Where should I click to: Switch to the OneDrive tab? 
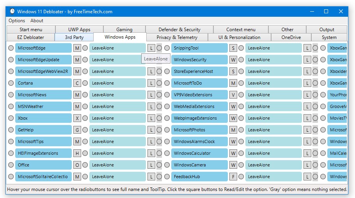[291, 37]
